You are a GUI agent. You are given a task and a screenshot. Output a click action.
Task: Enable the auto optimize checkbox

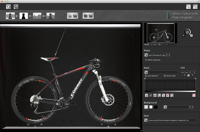(146, 76)
